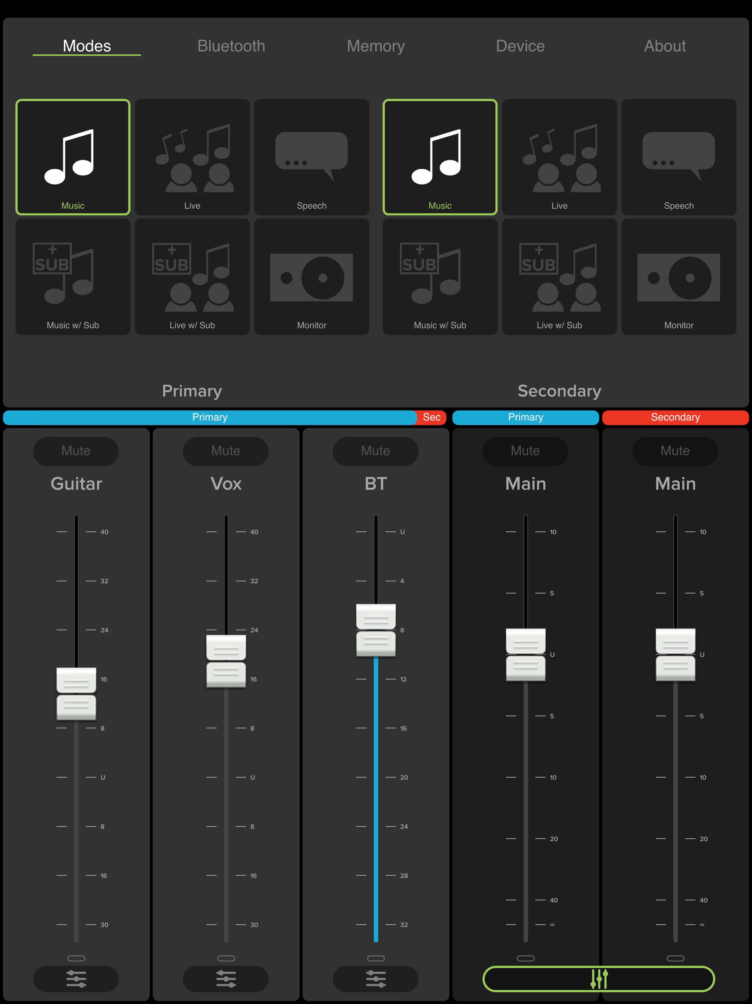Toggle the mixer view green faders button
Viewport: 752px width, 1004px height.
click(x=599, y=979)
